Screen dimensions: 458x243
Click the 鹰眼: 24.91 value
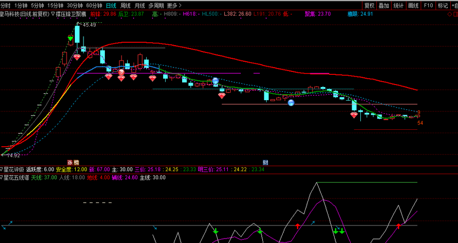click(360, 14)
